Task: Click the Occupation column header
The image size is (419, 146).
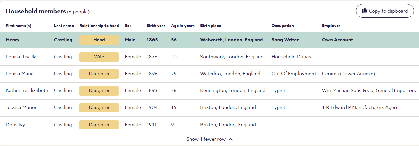Action: tap(283, 26)
